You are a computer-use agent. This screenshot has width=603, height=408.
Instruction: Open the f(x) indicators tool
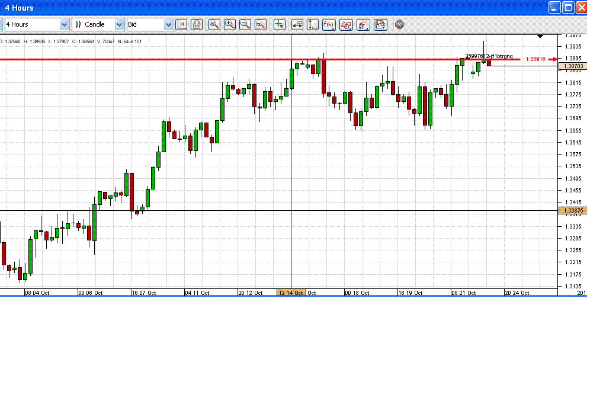point(329,25)
